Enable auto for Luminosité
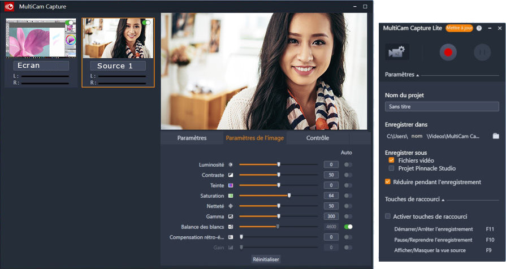 tap(348, 164)
